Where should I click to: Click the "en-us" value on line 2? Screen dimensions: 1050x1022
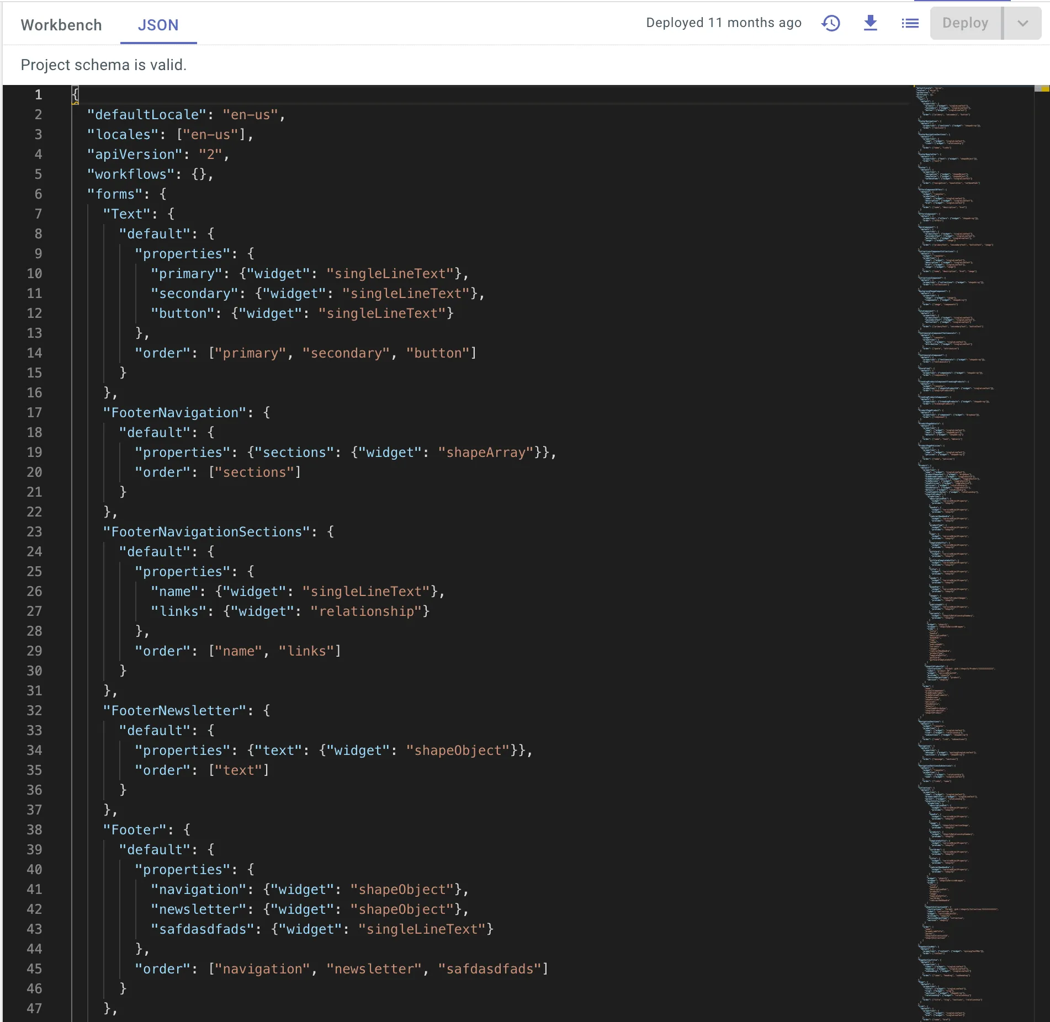tap(250, 115)
